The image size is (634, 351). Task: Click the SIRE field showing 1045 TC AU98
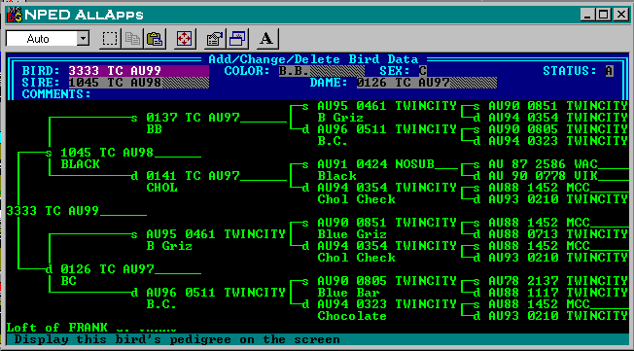(x=139, y=83)
